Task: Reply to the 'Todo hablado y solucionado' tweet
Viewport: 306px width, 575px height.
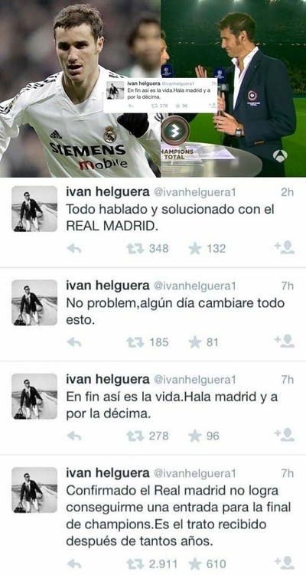Action: click(x=74, y=249)
